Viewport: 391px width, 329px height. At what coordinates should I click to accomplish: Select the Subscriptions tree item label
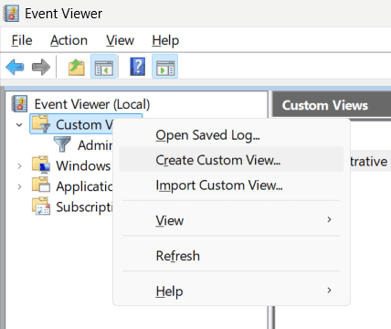click(x=84, y=207)
